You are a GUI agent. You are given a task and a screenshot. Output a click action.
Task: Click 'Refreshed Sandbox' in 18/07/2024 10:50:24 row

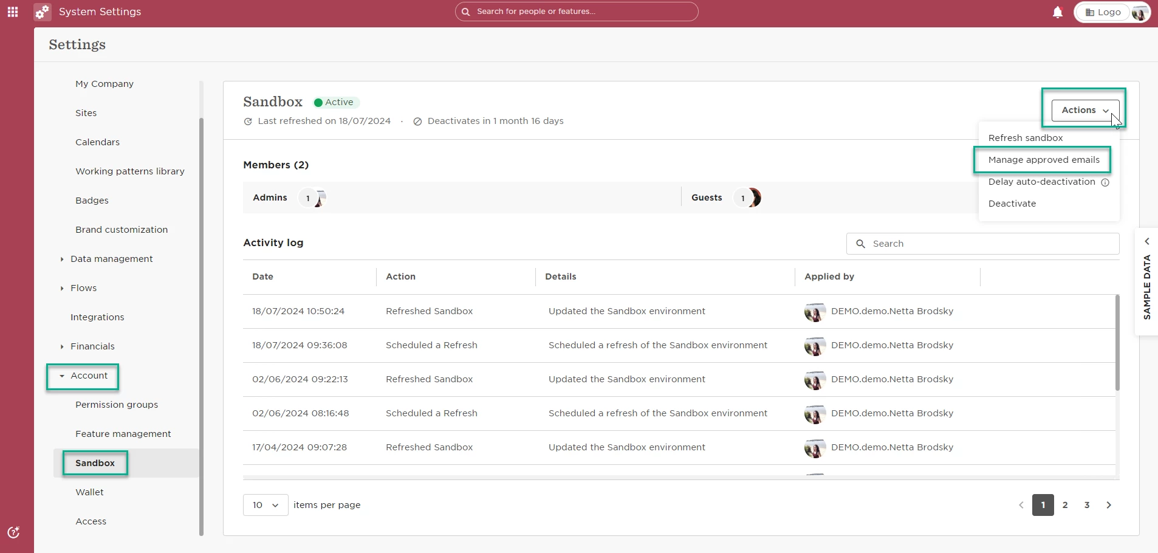[429, 311]
